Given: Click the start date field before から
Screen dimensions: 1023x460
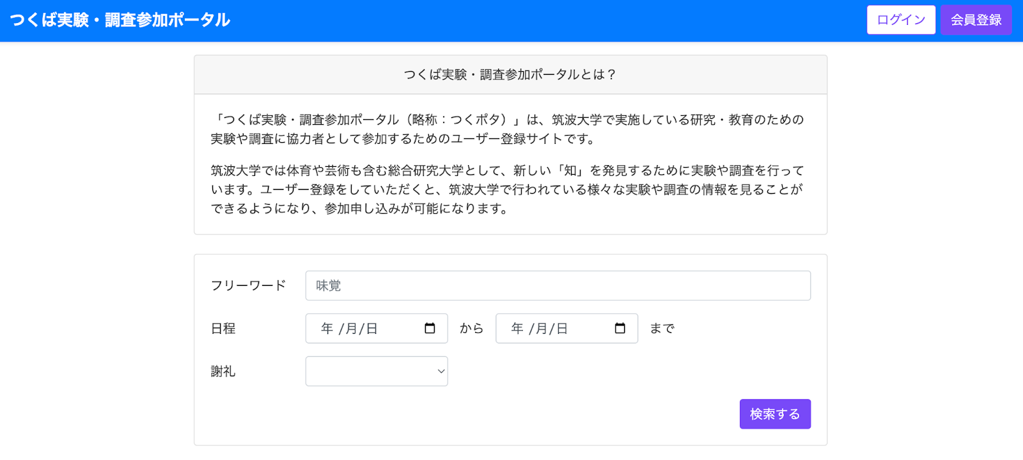Looking at the screenshot, I should pos(377,328).
